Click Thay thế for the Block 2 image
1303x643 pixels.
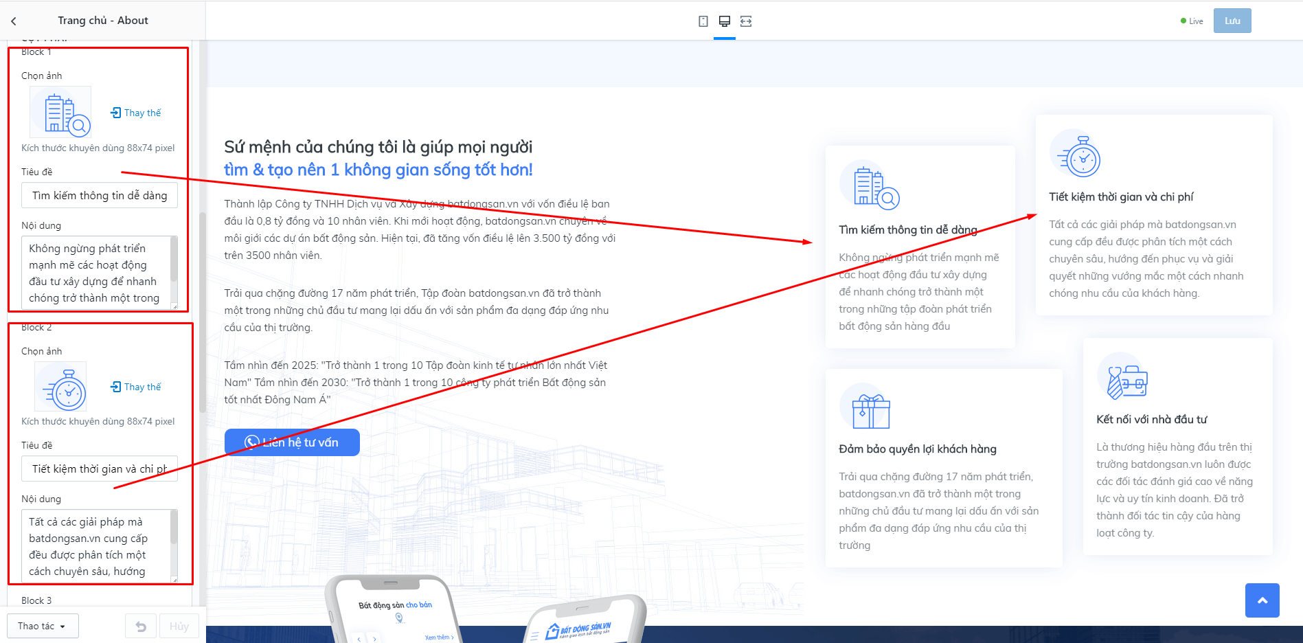pyautogui.click(x=136, y=387)
